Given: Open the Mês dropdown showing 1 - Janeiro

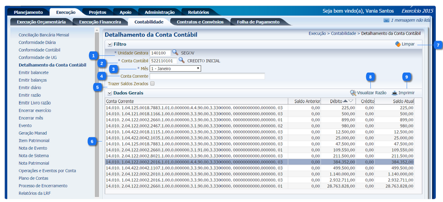Looking at the screenshot, I should (175, 68).
